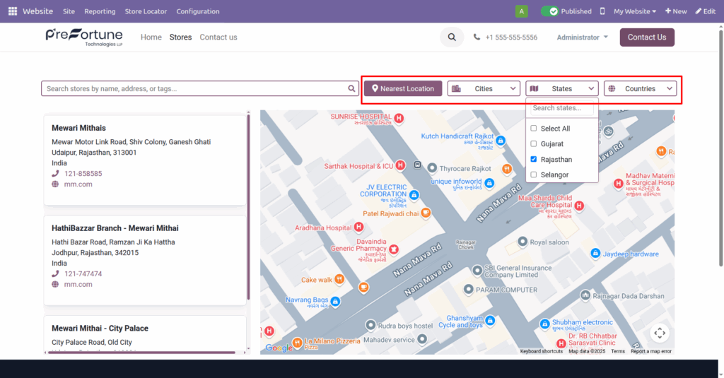Click Jaydeep hardware shop marker
This screenshot has width=724, height=378.
(x=595, y=253)
